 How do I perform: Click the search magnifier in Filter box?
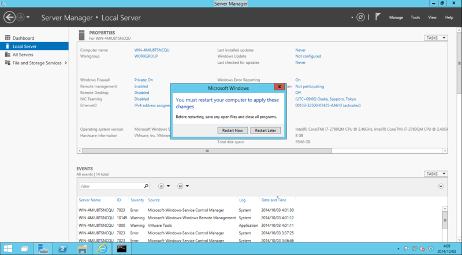146,187
